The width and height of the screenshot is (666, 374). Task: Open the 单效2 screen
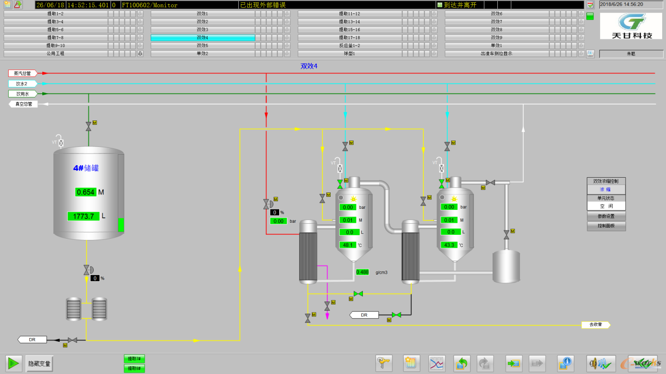(x=202, y=53)
